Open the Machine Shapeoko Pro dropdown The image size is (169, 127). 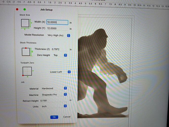54,95
